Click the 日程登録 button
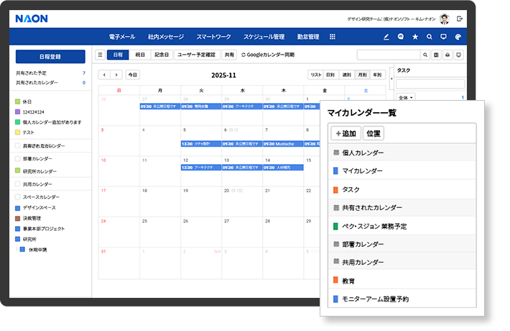Viewport: 510px width, 331px height. [x=50, y=56]
